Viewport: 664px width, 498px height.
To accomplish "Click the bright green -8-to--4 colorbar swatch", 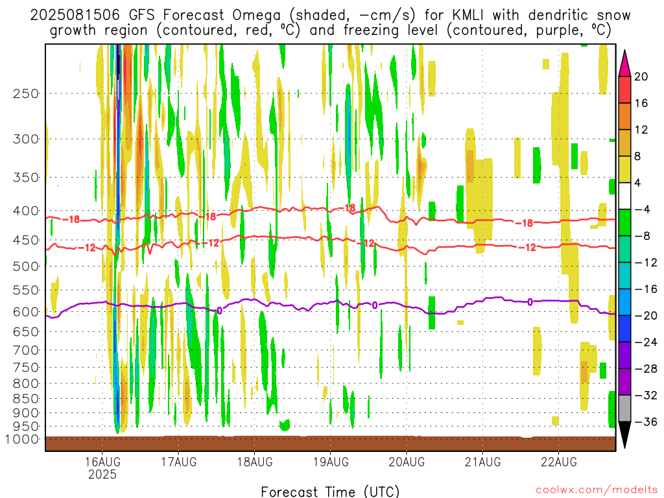I will point(624,223).
